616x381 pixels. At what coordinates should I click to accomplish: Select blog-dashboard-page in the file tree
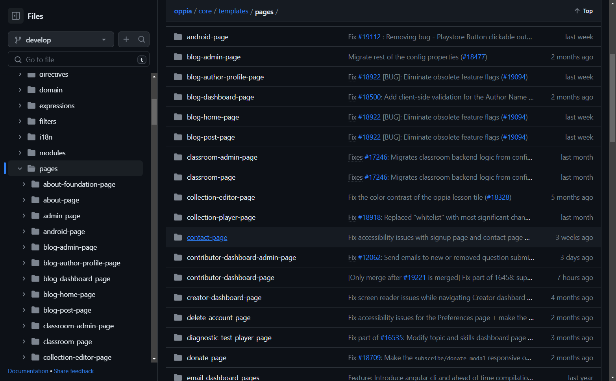pyautogui.click(x=77, y=278)
